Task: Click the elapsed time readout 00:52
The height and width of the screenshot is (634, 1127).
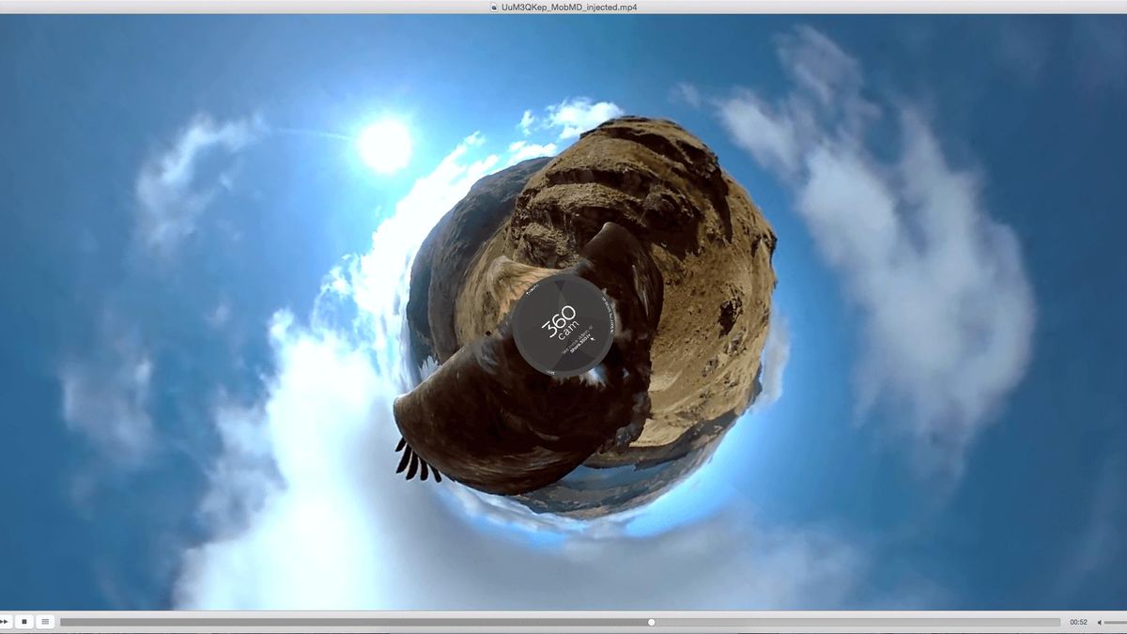Action: tap(1076, 622)
